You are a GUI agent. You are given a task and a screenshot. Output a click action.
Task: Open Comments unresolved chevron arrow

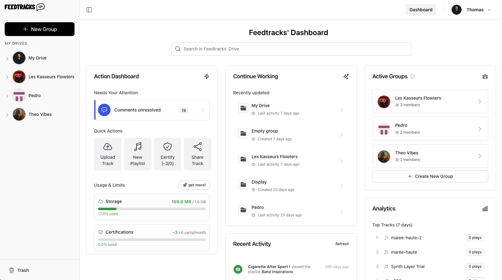[203, 110]
